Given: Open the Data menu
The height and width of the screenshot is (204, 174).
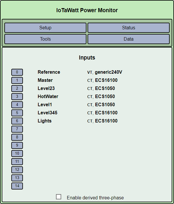Looking at the screenshot, I should pyautogui.click(x=128, y=39).
